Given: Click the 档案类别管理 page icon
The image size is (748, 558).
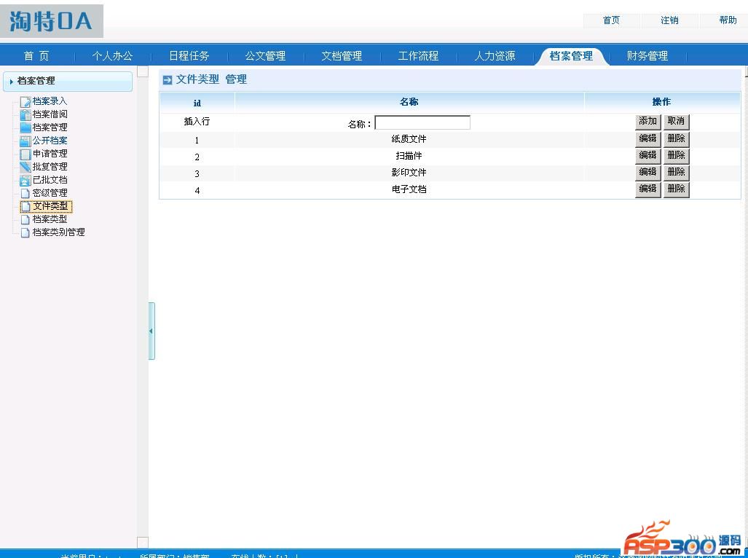Looking at the screenshot, I should pos(25,232).
